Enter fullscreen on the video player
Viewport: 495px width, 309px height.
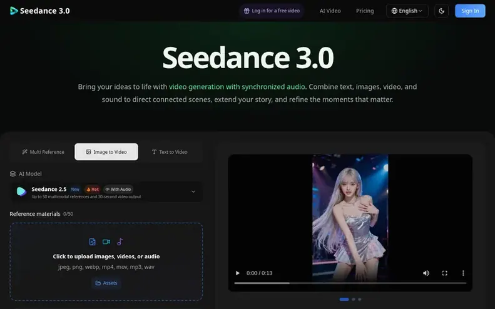tap(444, 273)
